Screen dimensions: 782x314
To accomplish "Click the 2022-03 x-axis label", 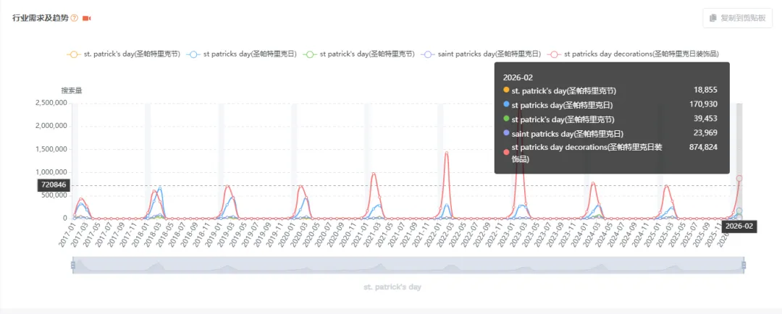I will 445,234.
